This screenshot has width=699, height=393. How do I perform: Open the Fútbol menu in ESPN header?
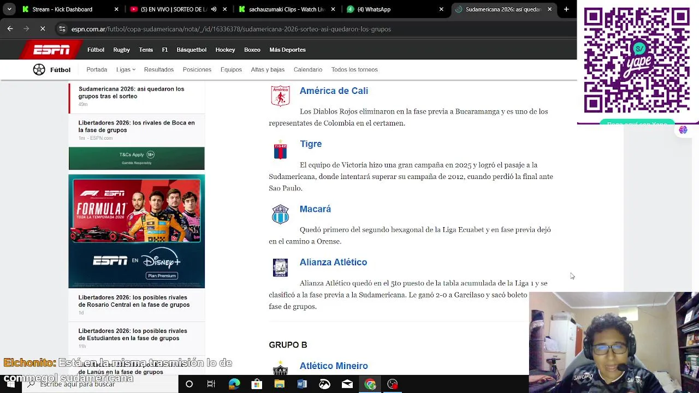click(96, 50)
